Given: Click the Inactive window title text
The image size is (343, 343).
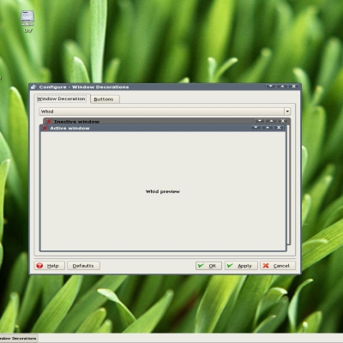Looking at the screenshot, I should [x=77, y=122].
